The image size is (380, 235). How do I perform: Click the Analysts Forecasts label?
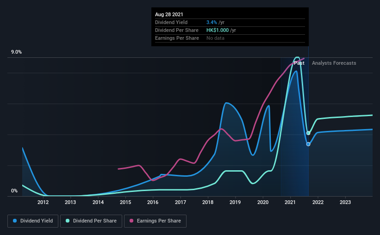click(x=334, y=63)
